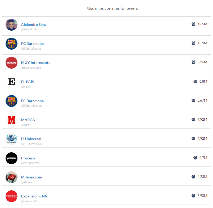213x208 pixels.
Task: Click the FC Barcelona crest for @FCBarcelona_es
Action: 11,44
